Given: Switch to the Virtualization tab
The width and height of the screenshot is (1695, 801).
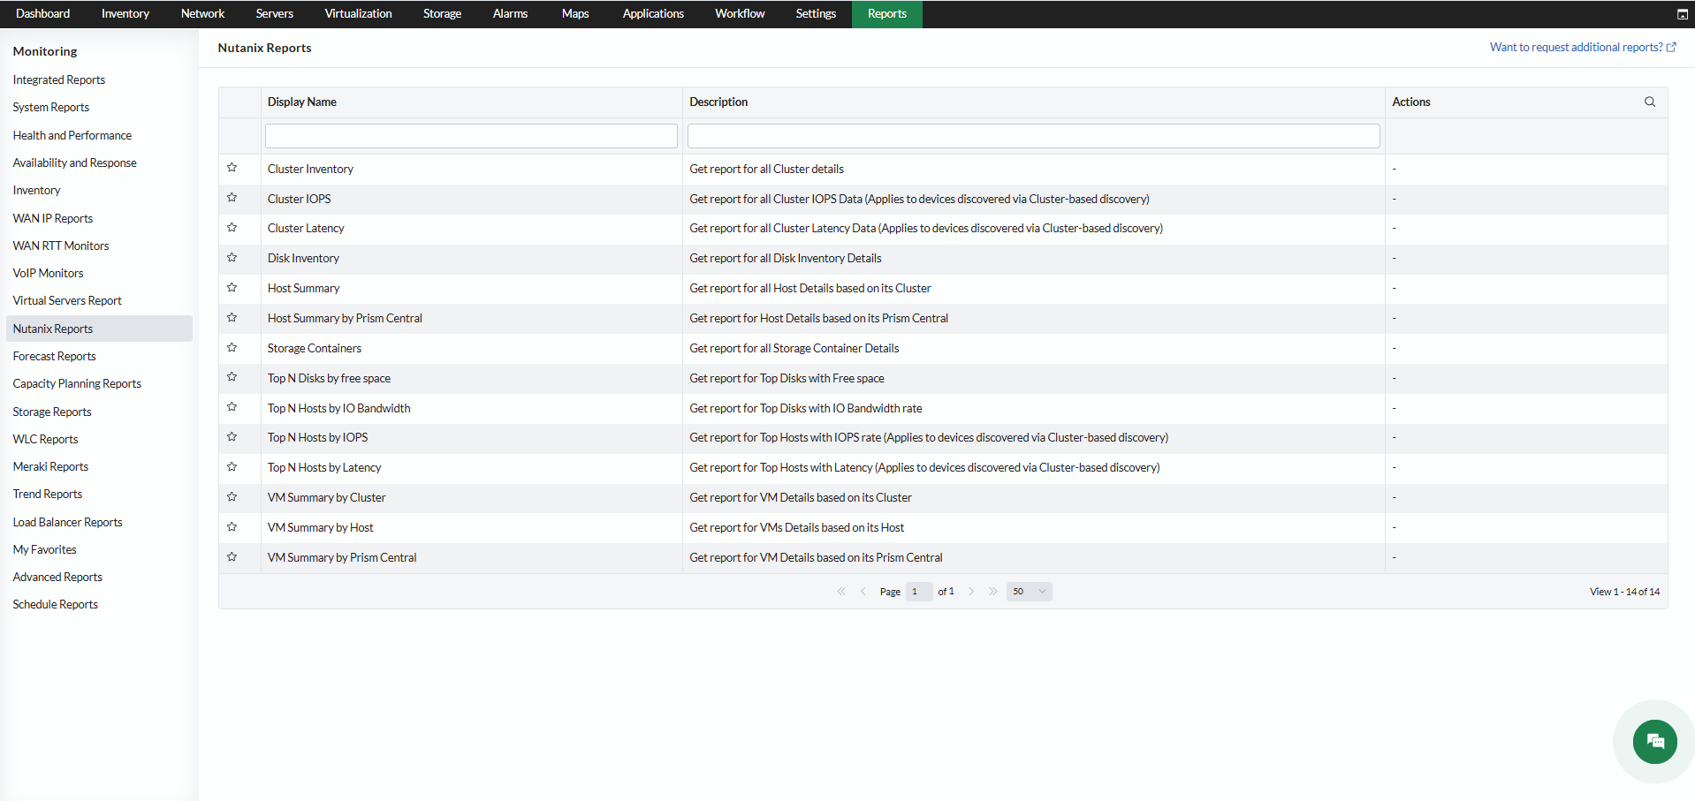Looking at the screenshot, I should tap(358, 14).
